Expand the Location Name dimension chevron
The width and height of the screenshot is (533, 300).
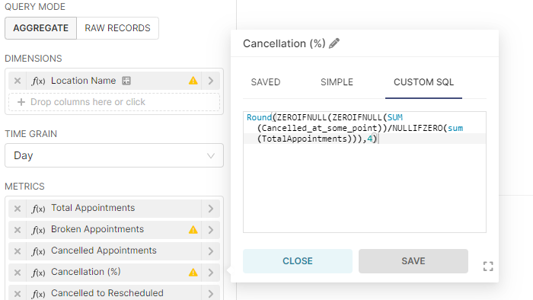point(211,81)
